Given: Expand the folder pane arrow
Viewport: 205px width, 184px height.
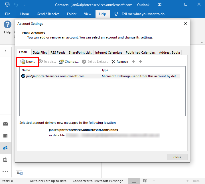Looking at the screenshot, I should tap(5, 50).
